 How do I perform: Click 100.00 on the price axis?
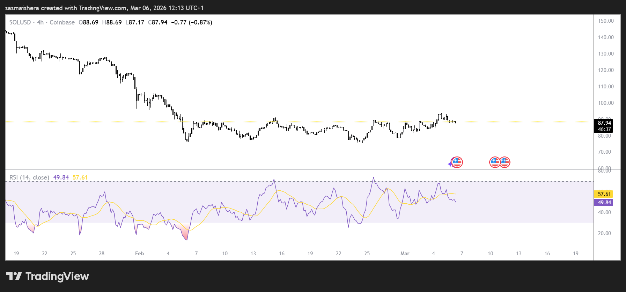(606, 103)
